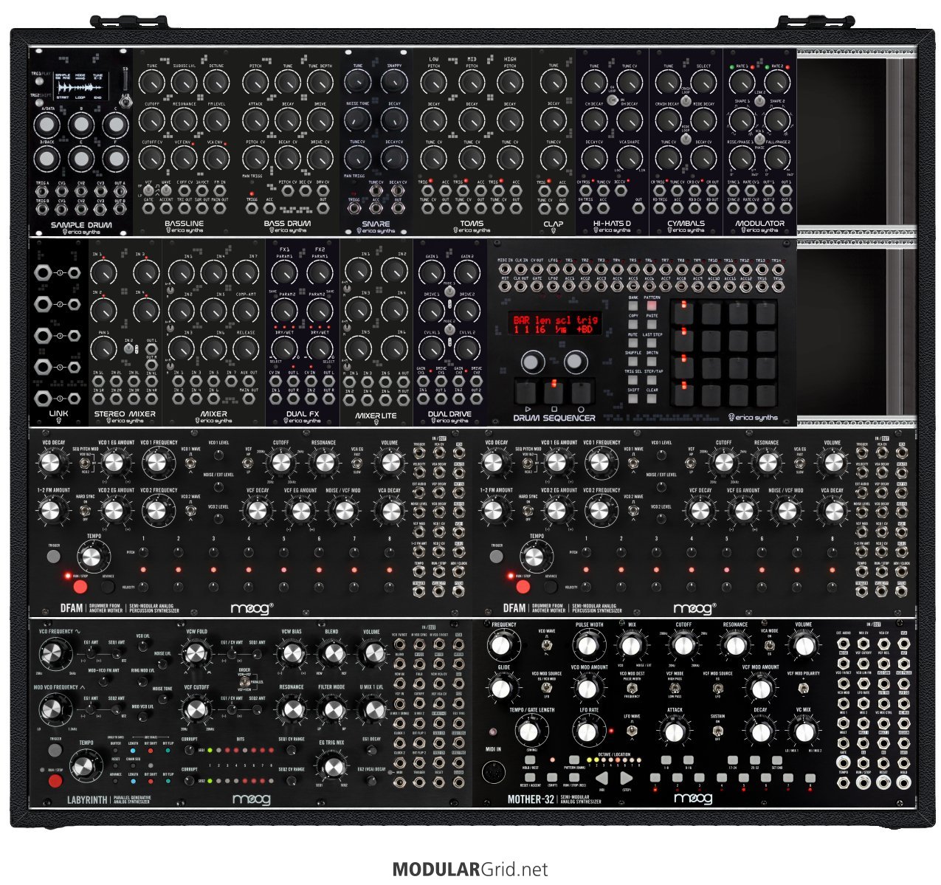Click the COPY button on Drum Sequencer
This screenshot has width=941, height=885.
pyautogui.click(x=633, y=324)
